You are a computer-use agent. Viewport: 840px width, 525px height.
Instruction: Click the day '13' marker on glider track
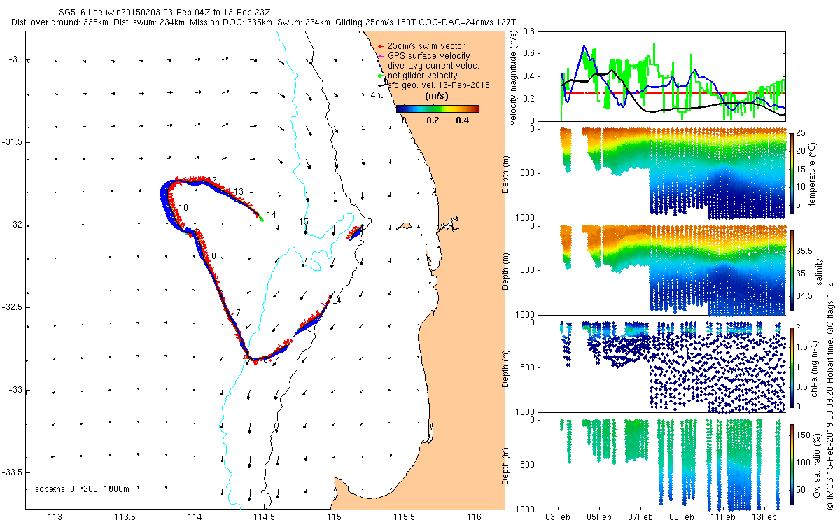(x=239, y=192)
